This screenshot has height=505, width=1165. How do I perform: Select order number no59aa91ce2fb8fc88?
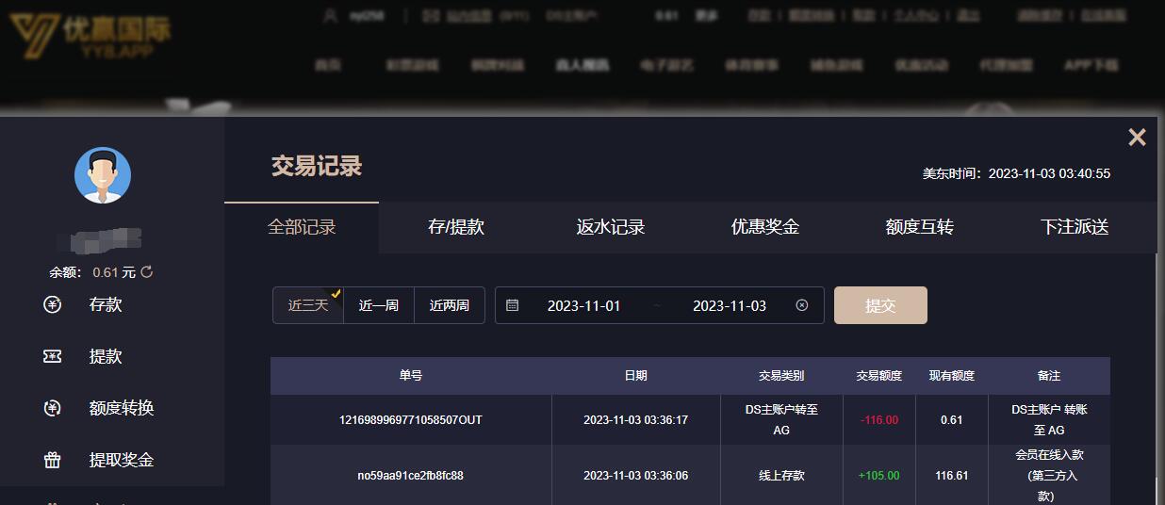click(411, 476)
